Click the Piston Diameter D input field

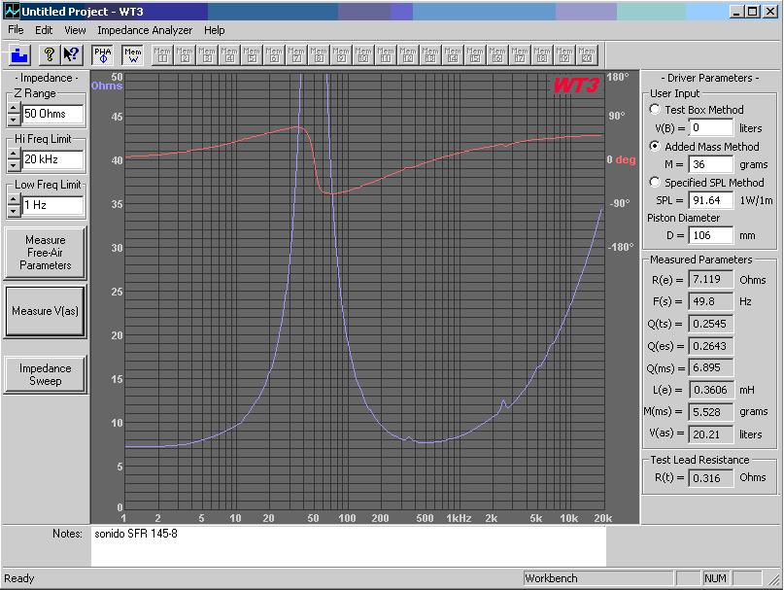[x=710, y=235]
